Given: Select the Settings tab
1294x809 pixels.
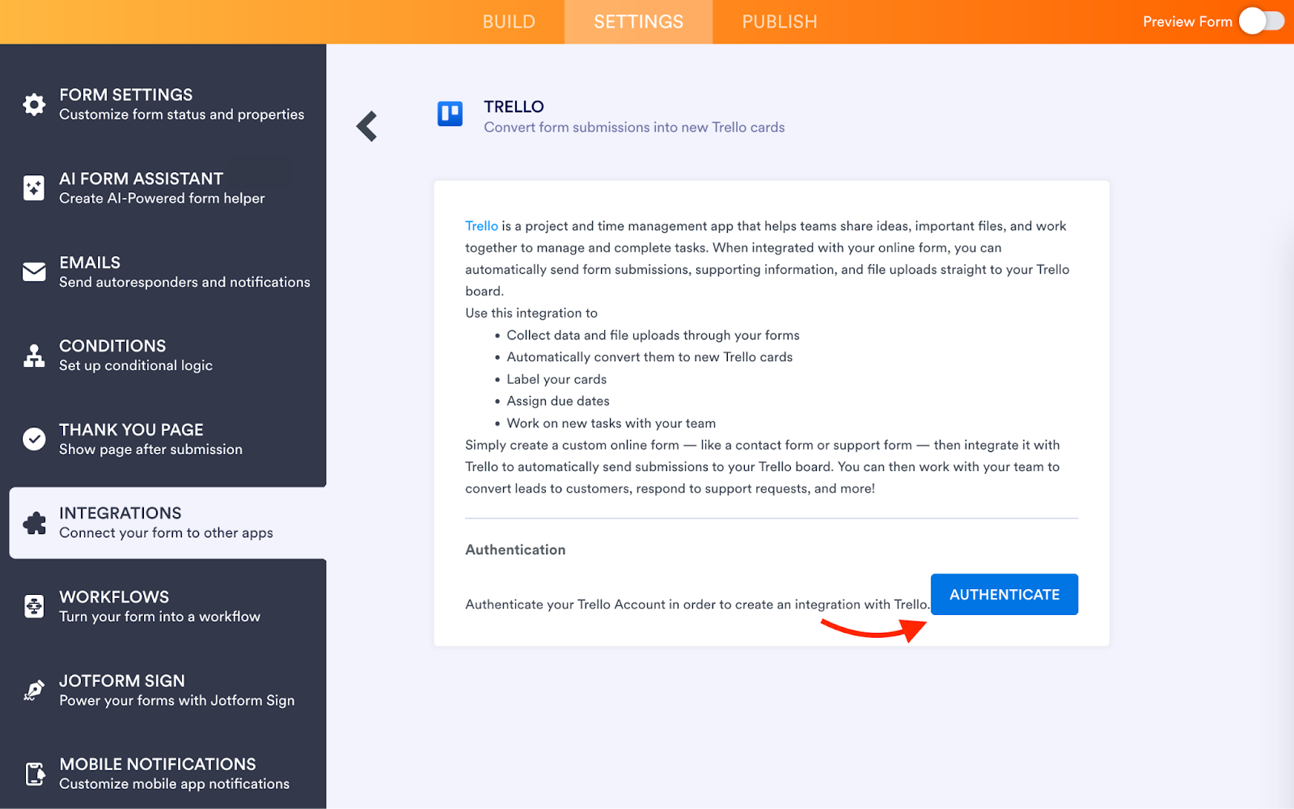Looking at the screenshot, I should (x=638, y=22).
